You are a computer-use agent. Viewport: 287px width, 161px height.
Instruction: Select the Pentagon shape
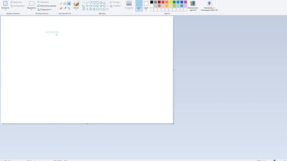tap(91, 6)
